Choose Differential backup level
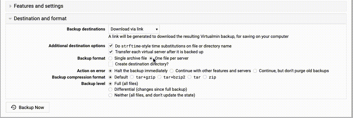Viewport: 353px width, 118px height. coord(111,89)
